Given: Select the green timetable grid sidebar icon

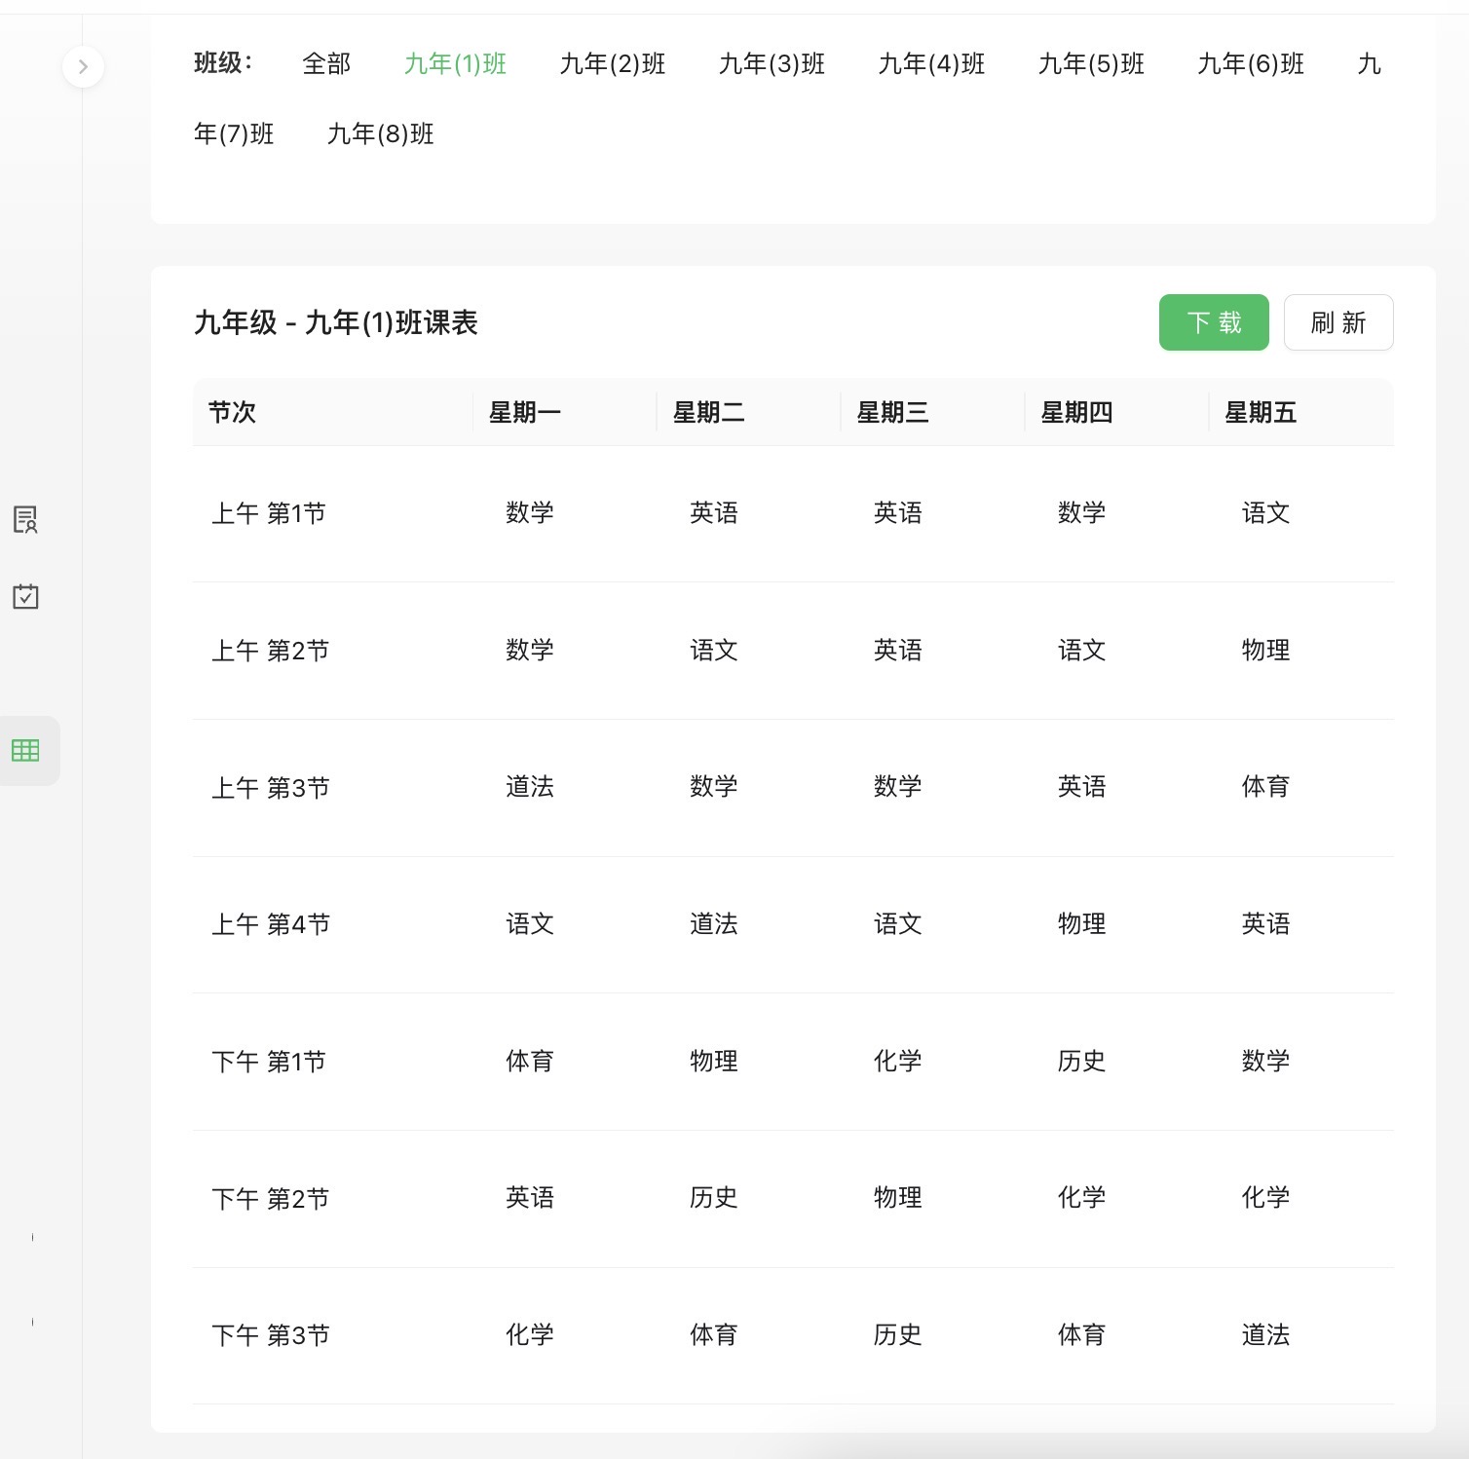Looking at the screenshot, I should click(x=25, y=750).
